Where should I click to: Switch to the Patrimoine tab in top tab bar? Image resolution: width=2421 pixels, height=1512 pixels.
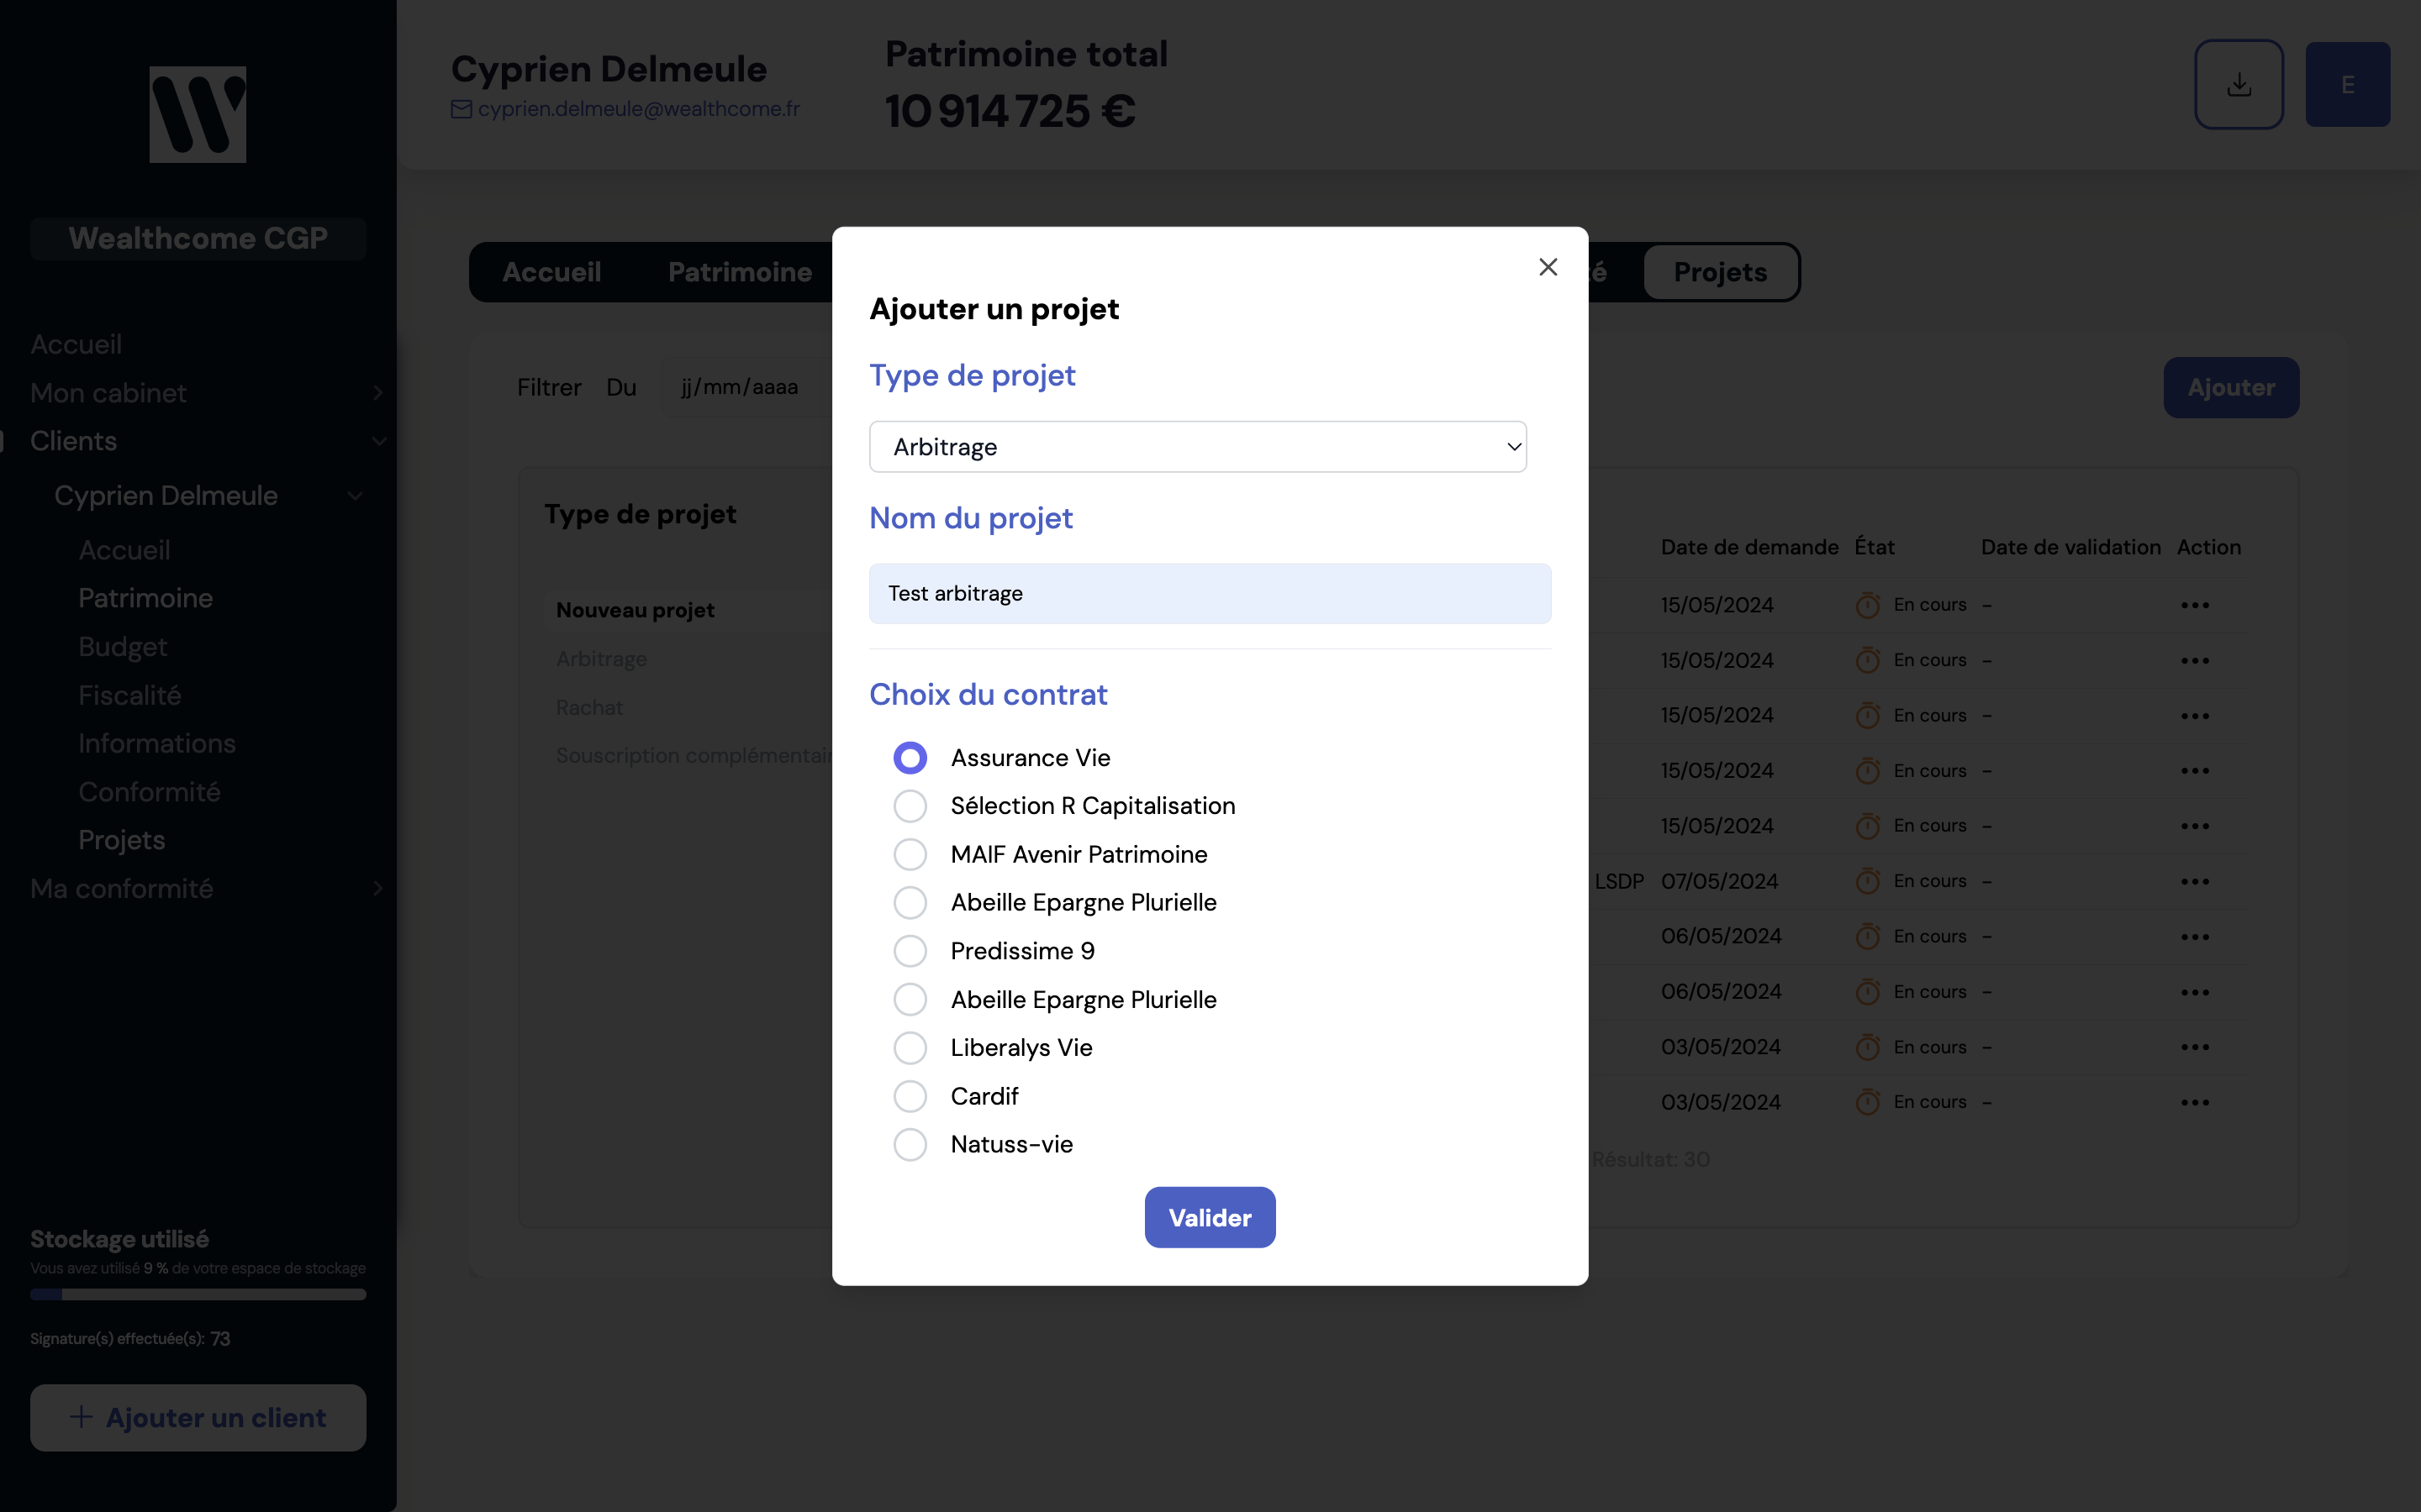tap(739, 272)
